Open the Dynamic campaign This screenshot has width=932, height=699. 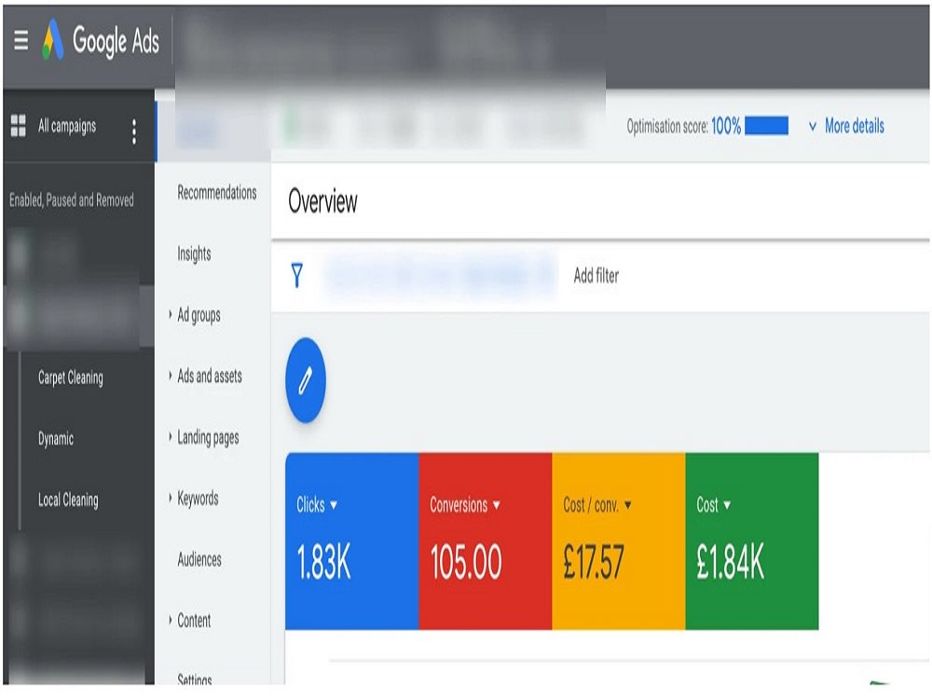click(x=56, y=439)
